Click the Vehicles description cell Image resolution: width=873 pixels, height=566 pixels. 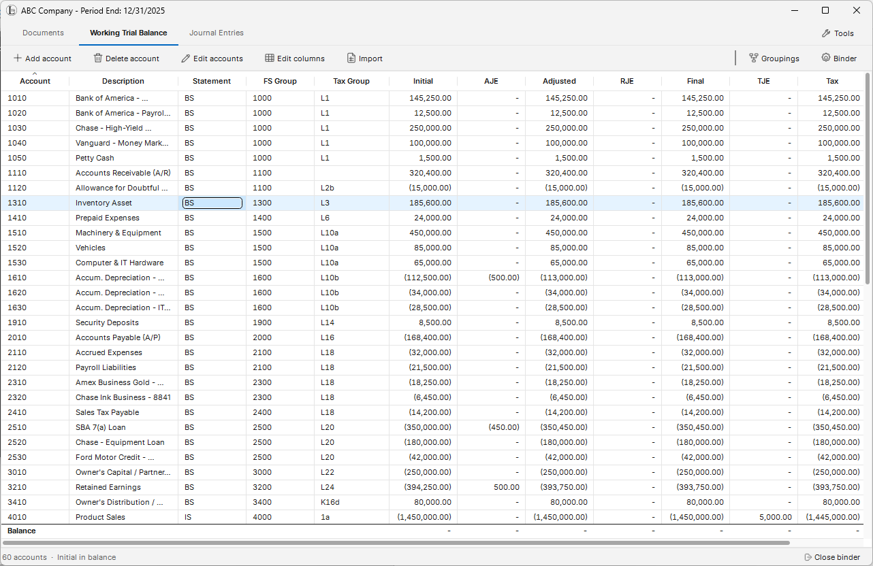click(x=123, y=248)
